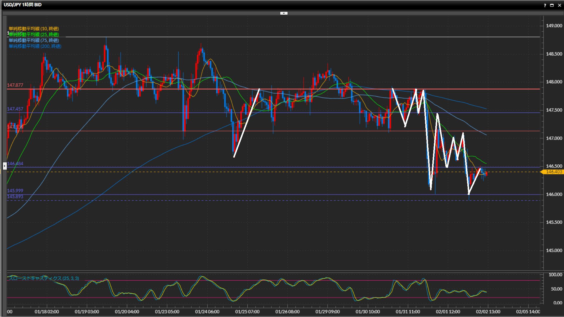Expand the hidden toolbar arrow at top center

(x=284, y=13)
